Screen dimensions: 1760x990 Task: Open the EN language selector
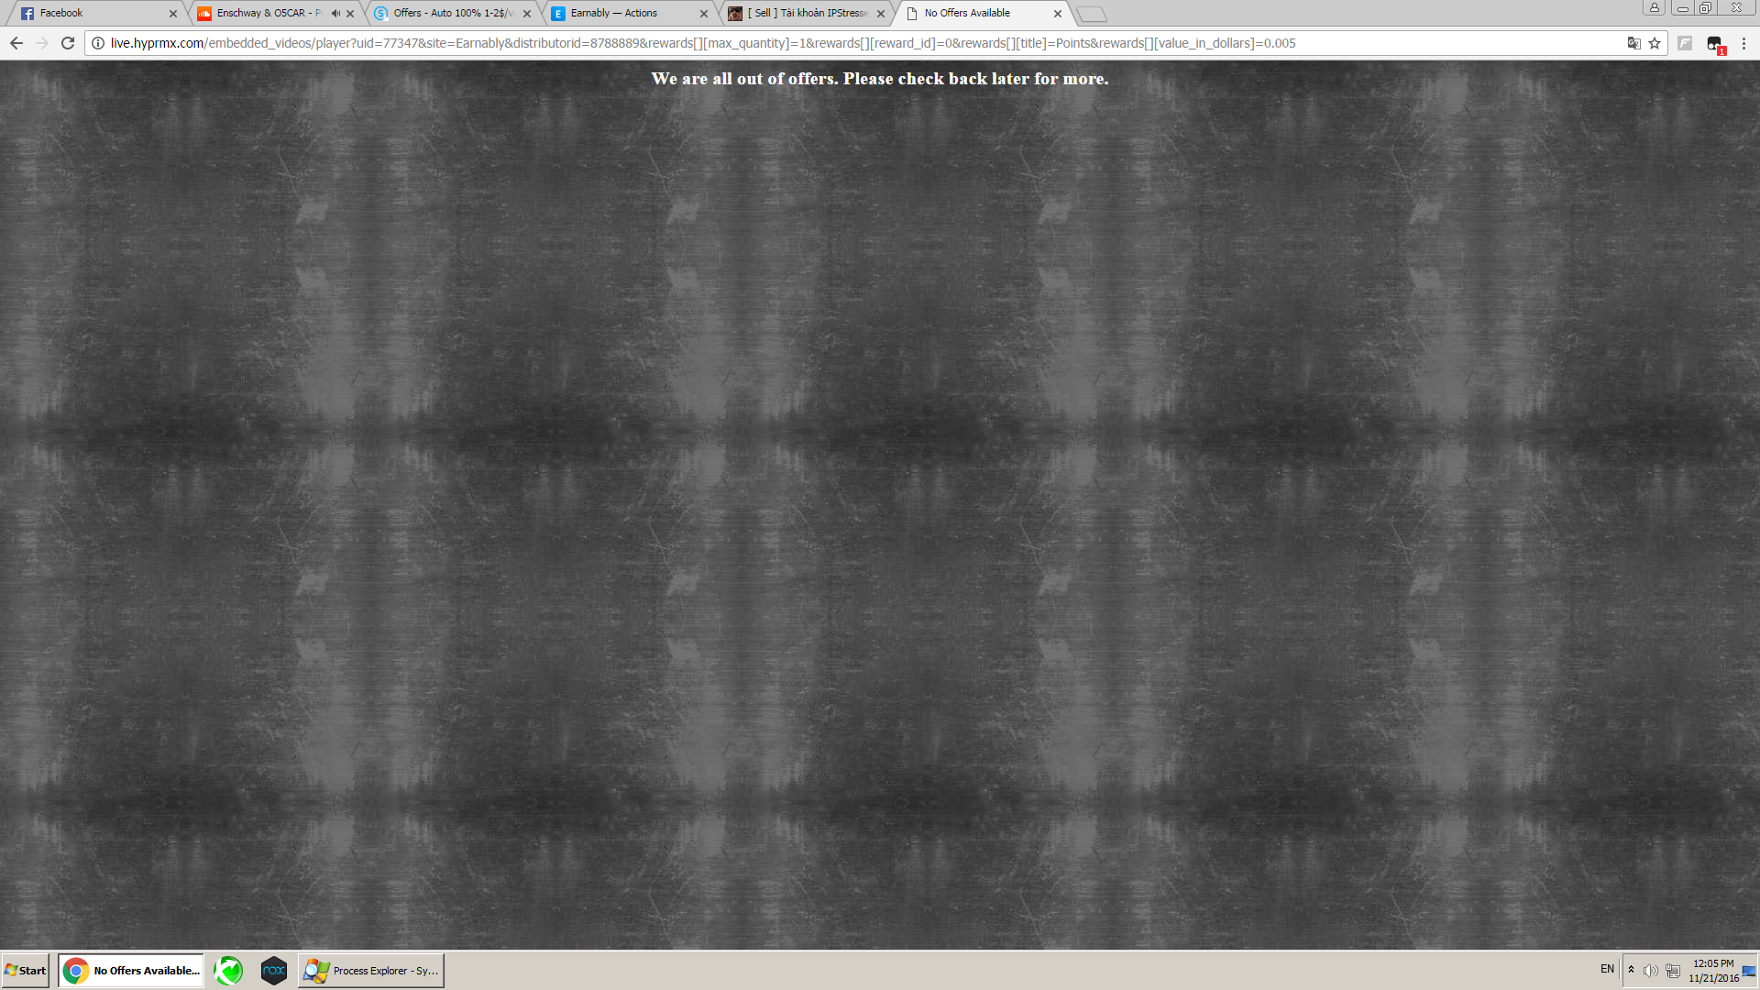1607,969
